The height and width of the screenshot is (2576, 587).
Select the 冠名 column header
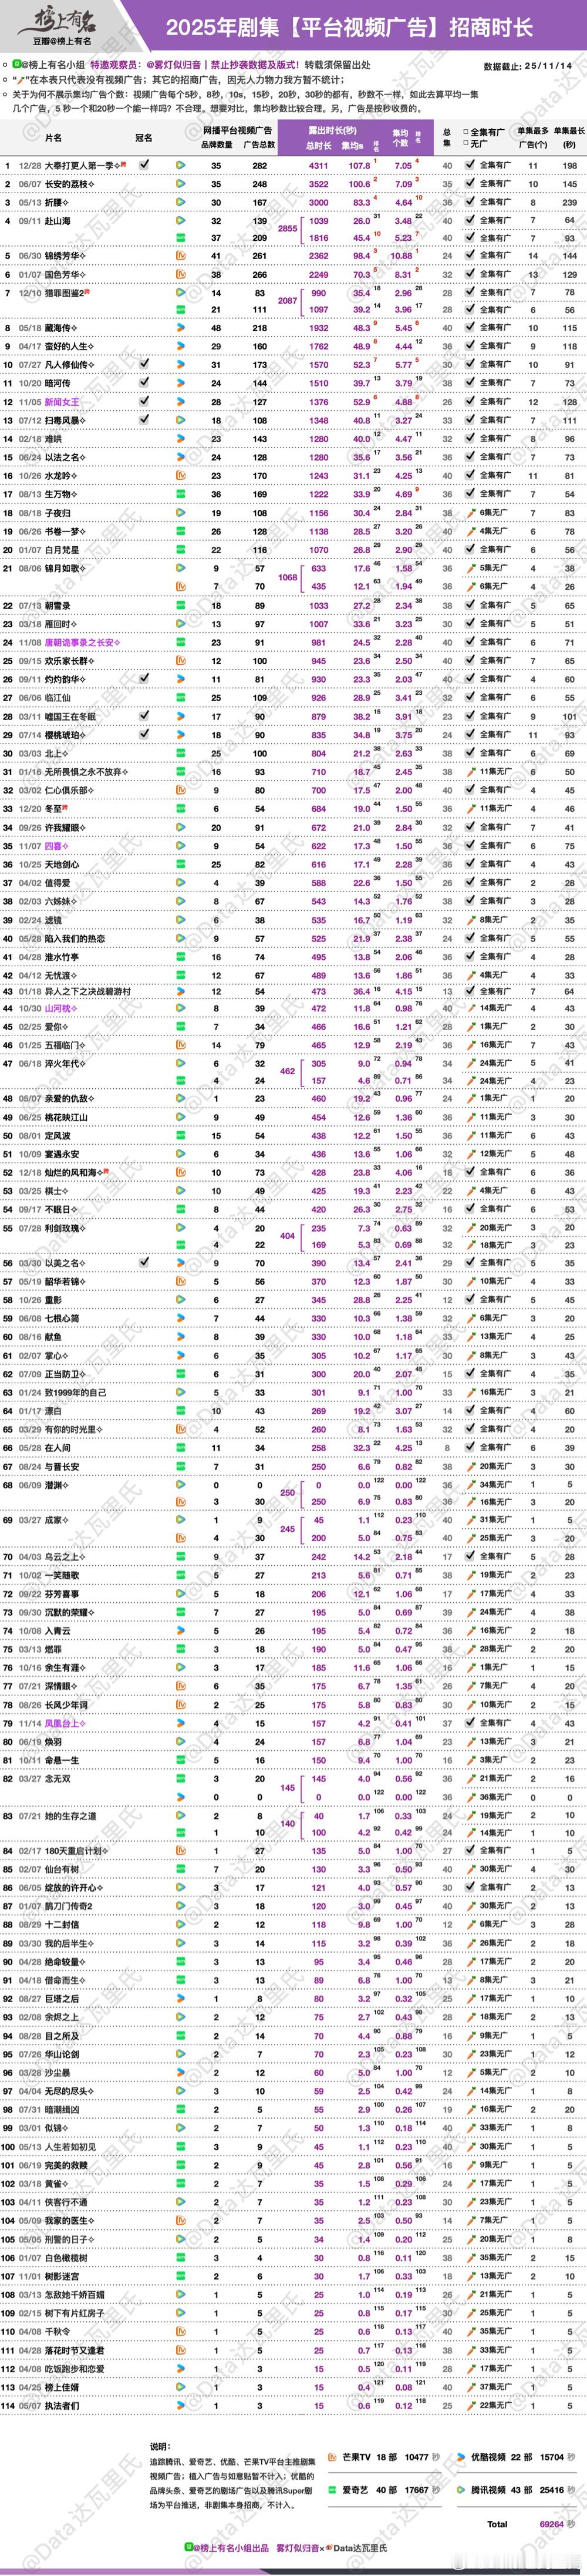pos(144,138)
